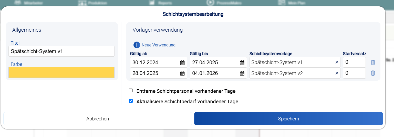The height and width of the screenshot is (137, 394).
Task: Open Schichtsystemvorlage dropdown showing Spätschicht-System v1
Action: pos(295,62)
